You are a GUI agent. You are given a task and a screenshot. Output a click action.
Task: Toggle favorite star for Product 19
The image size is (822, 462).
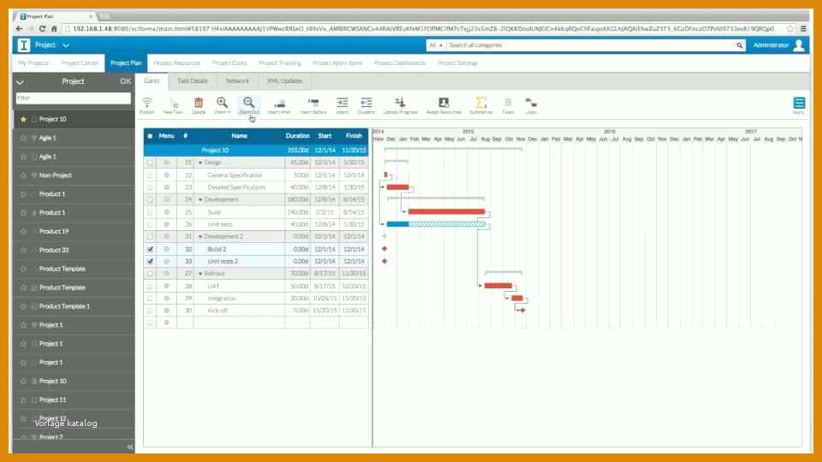(x=24, y=232)
